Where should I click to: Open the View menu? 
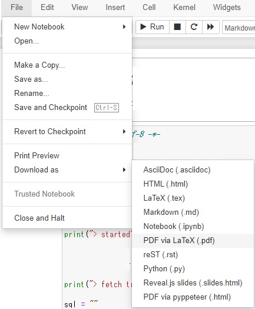tap(80, 8)
